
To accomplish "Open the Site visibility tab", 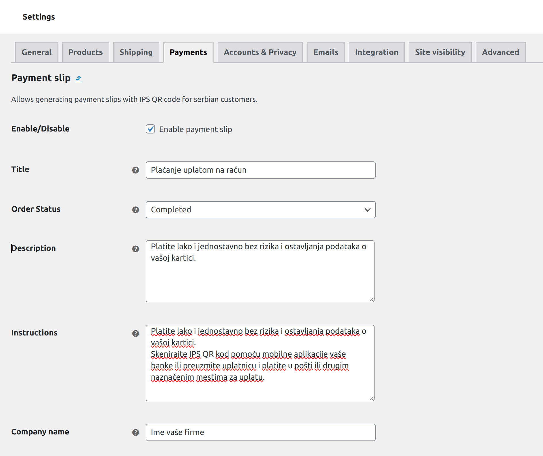I will 440,52.
